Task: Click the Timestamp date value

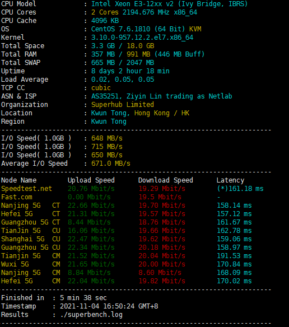Action: pos(109,306)
